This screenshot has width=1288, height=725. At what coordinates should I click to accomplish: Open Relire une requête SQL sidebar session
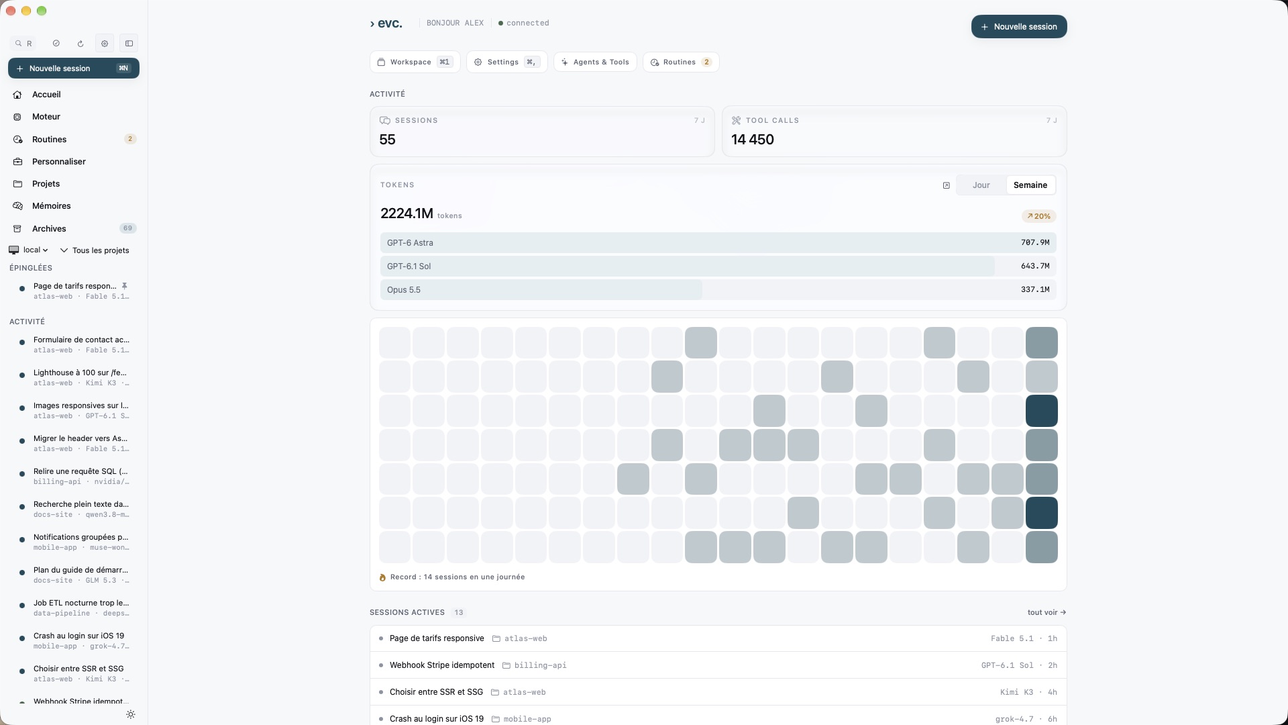coord(74,476)
